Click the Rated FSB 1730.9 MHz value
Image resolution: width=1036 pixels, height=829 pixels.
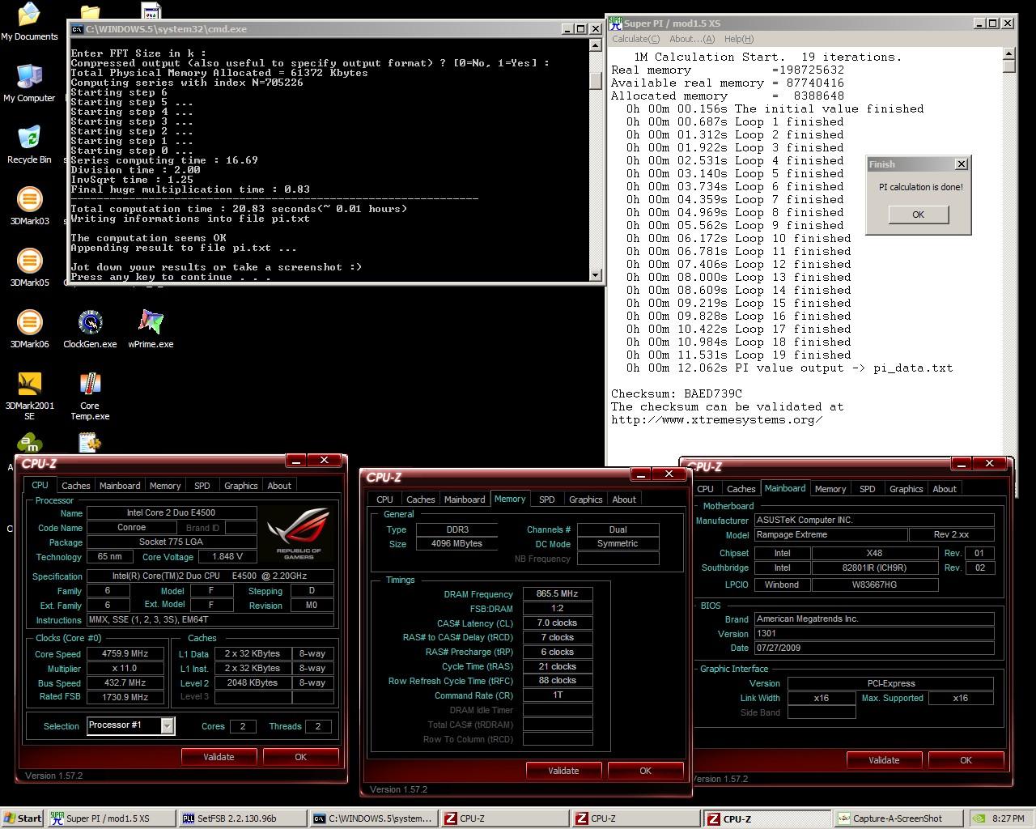124,696
